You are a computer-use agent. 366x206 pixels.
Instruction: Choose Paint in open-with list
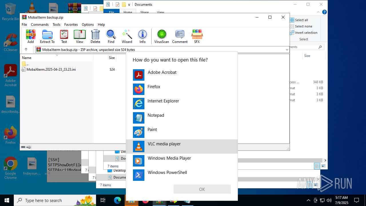(x=182, y=132)
